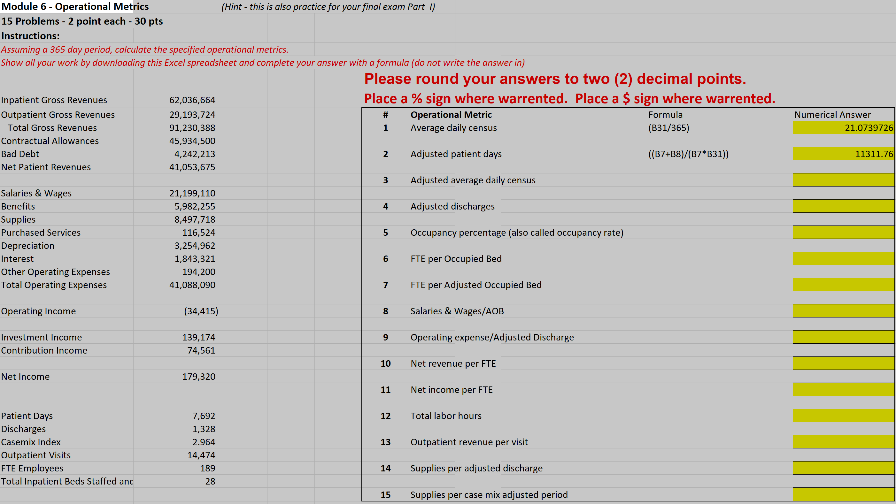Select the answer cell for FTE per Occupied Bed

tap(843, 259)
